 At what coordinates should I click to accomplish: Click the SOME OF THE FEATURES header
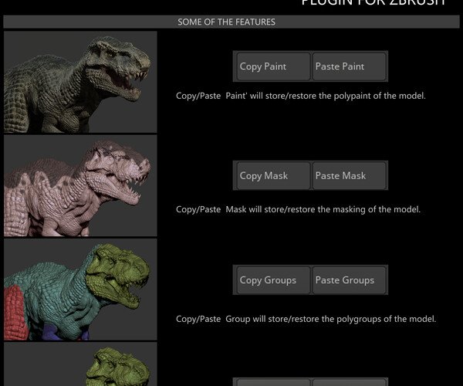(231, 22)
